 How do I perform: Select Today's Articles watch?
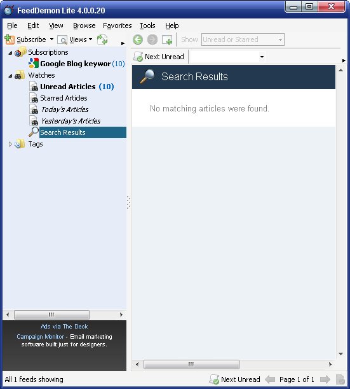tap(65, 110)
